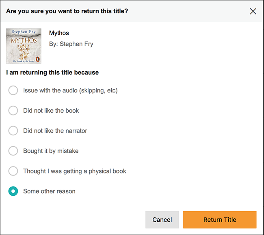Image resolution: width=264 pixels, height=235 pixels.
Task: Click the 'Did not like the book' label text
Action: [x=51, y=111]
